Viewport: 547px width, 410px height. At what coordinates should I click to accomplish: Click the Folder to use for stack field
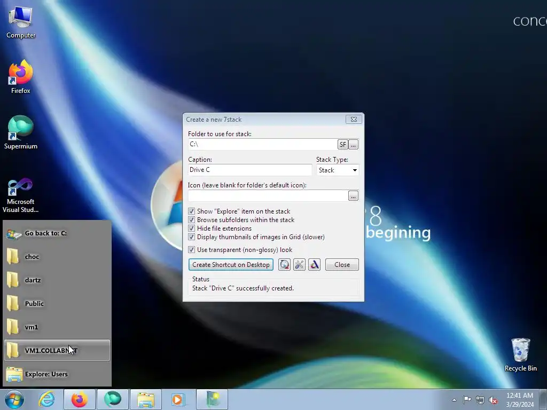point(263,144)
